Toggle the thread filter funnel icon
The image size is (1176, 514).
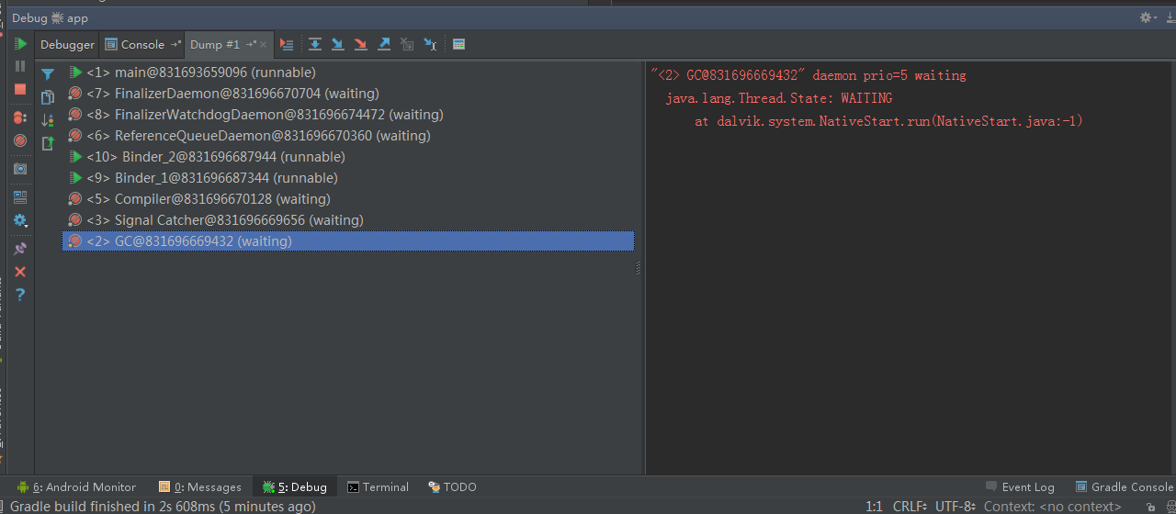(x=48, y=74)
